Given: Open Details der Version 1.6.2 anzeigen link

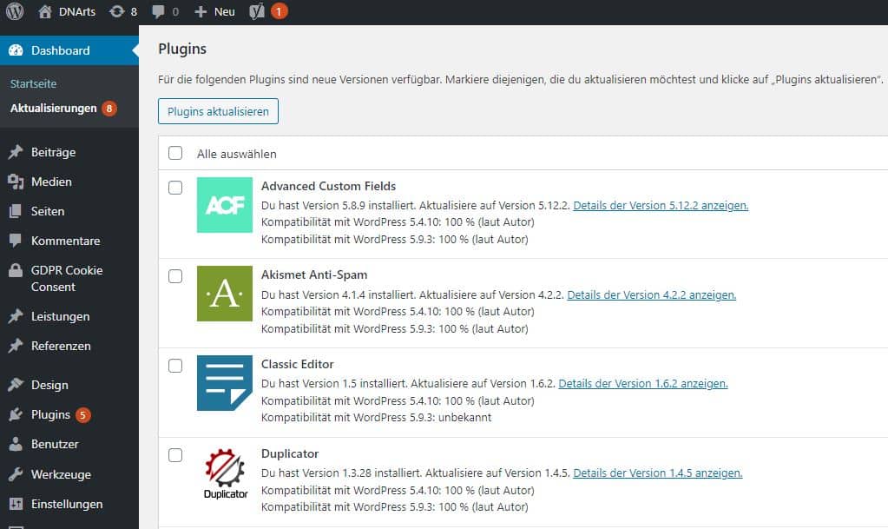Looking at the screenshot, I should point(643,383).
